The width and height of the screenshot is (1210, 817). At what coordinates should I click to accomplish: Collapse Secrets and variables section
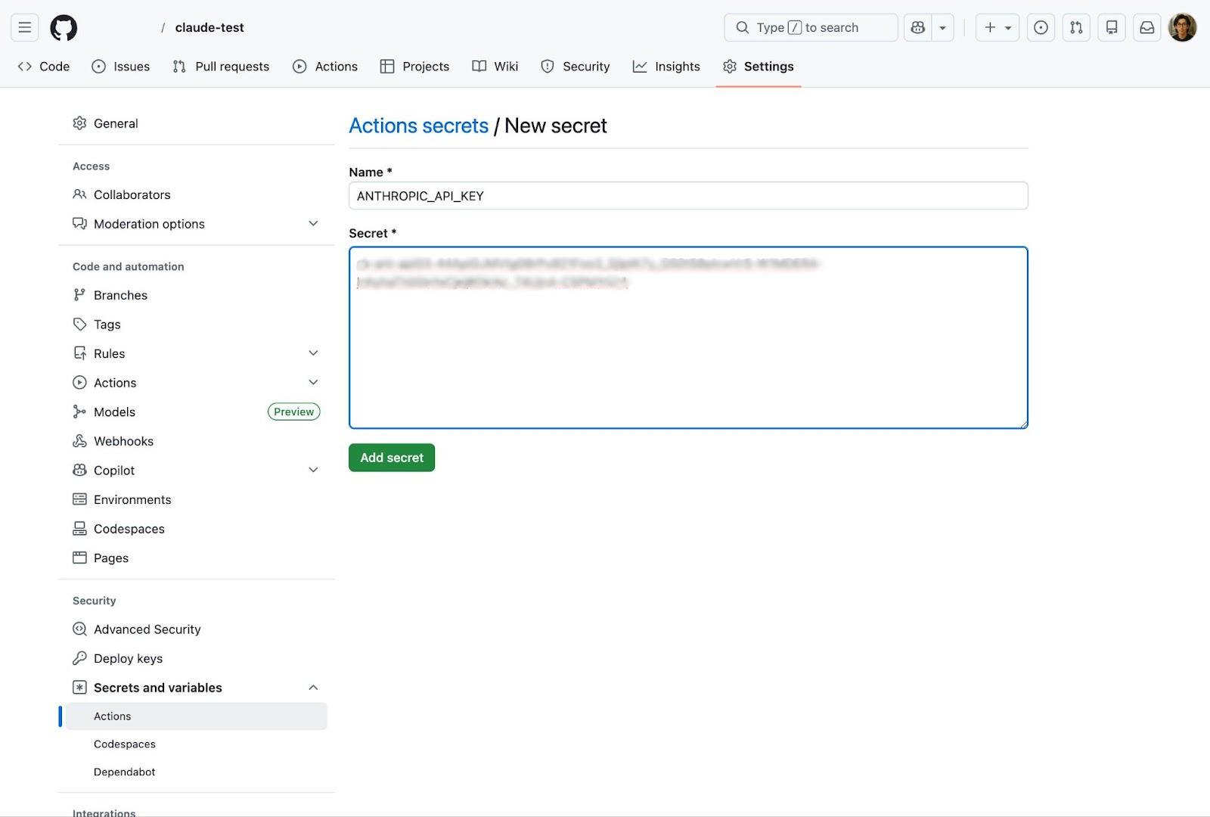(313, 688)
